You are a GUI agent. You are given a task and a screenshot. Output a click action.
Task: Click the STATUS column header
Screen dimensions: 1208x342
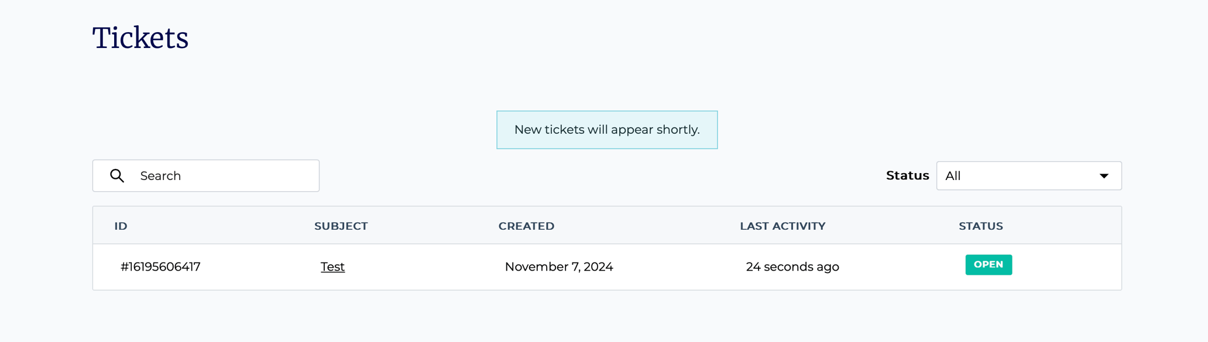[x=980, y=226]
